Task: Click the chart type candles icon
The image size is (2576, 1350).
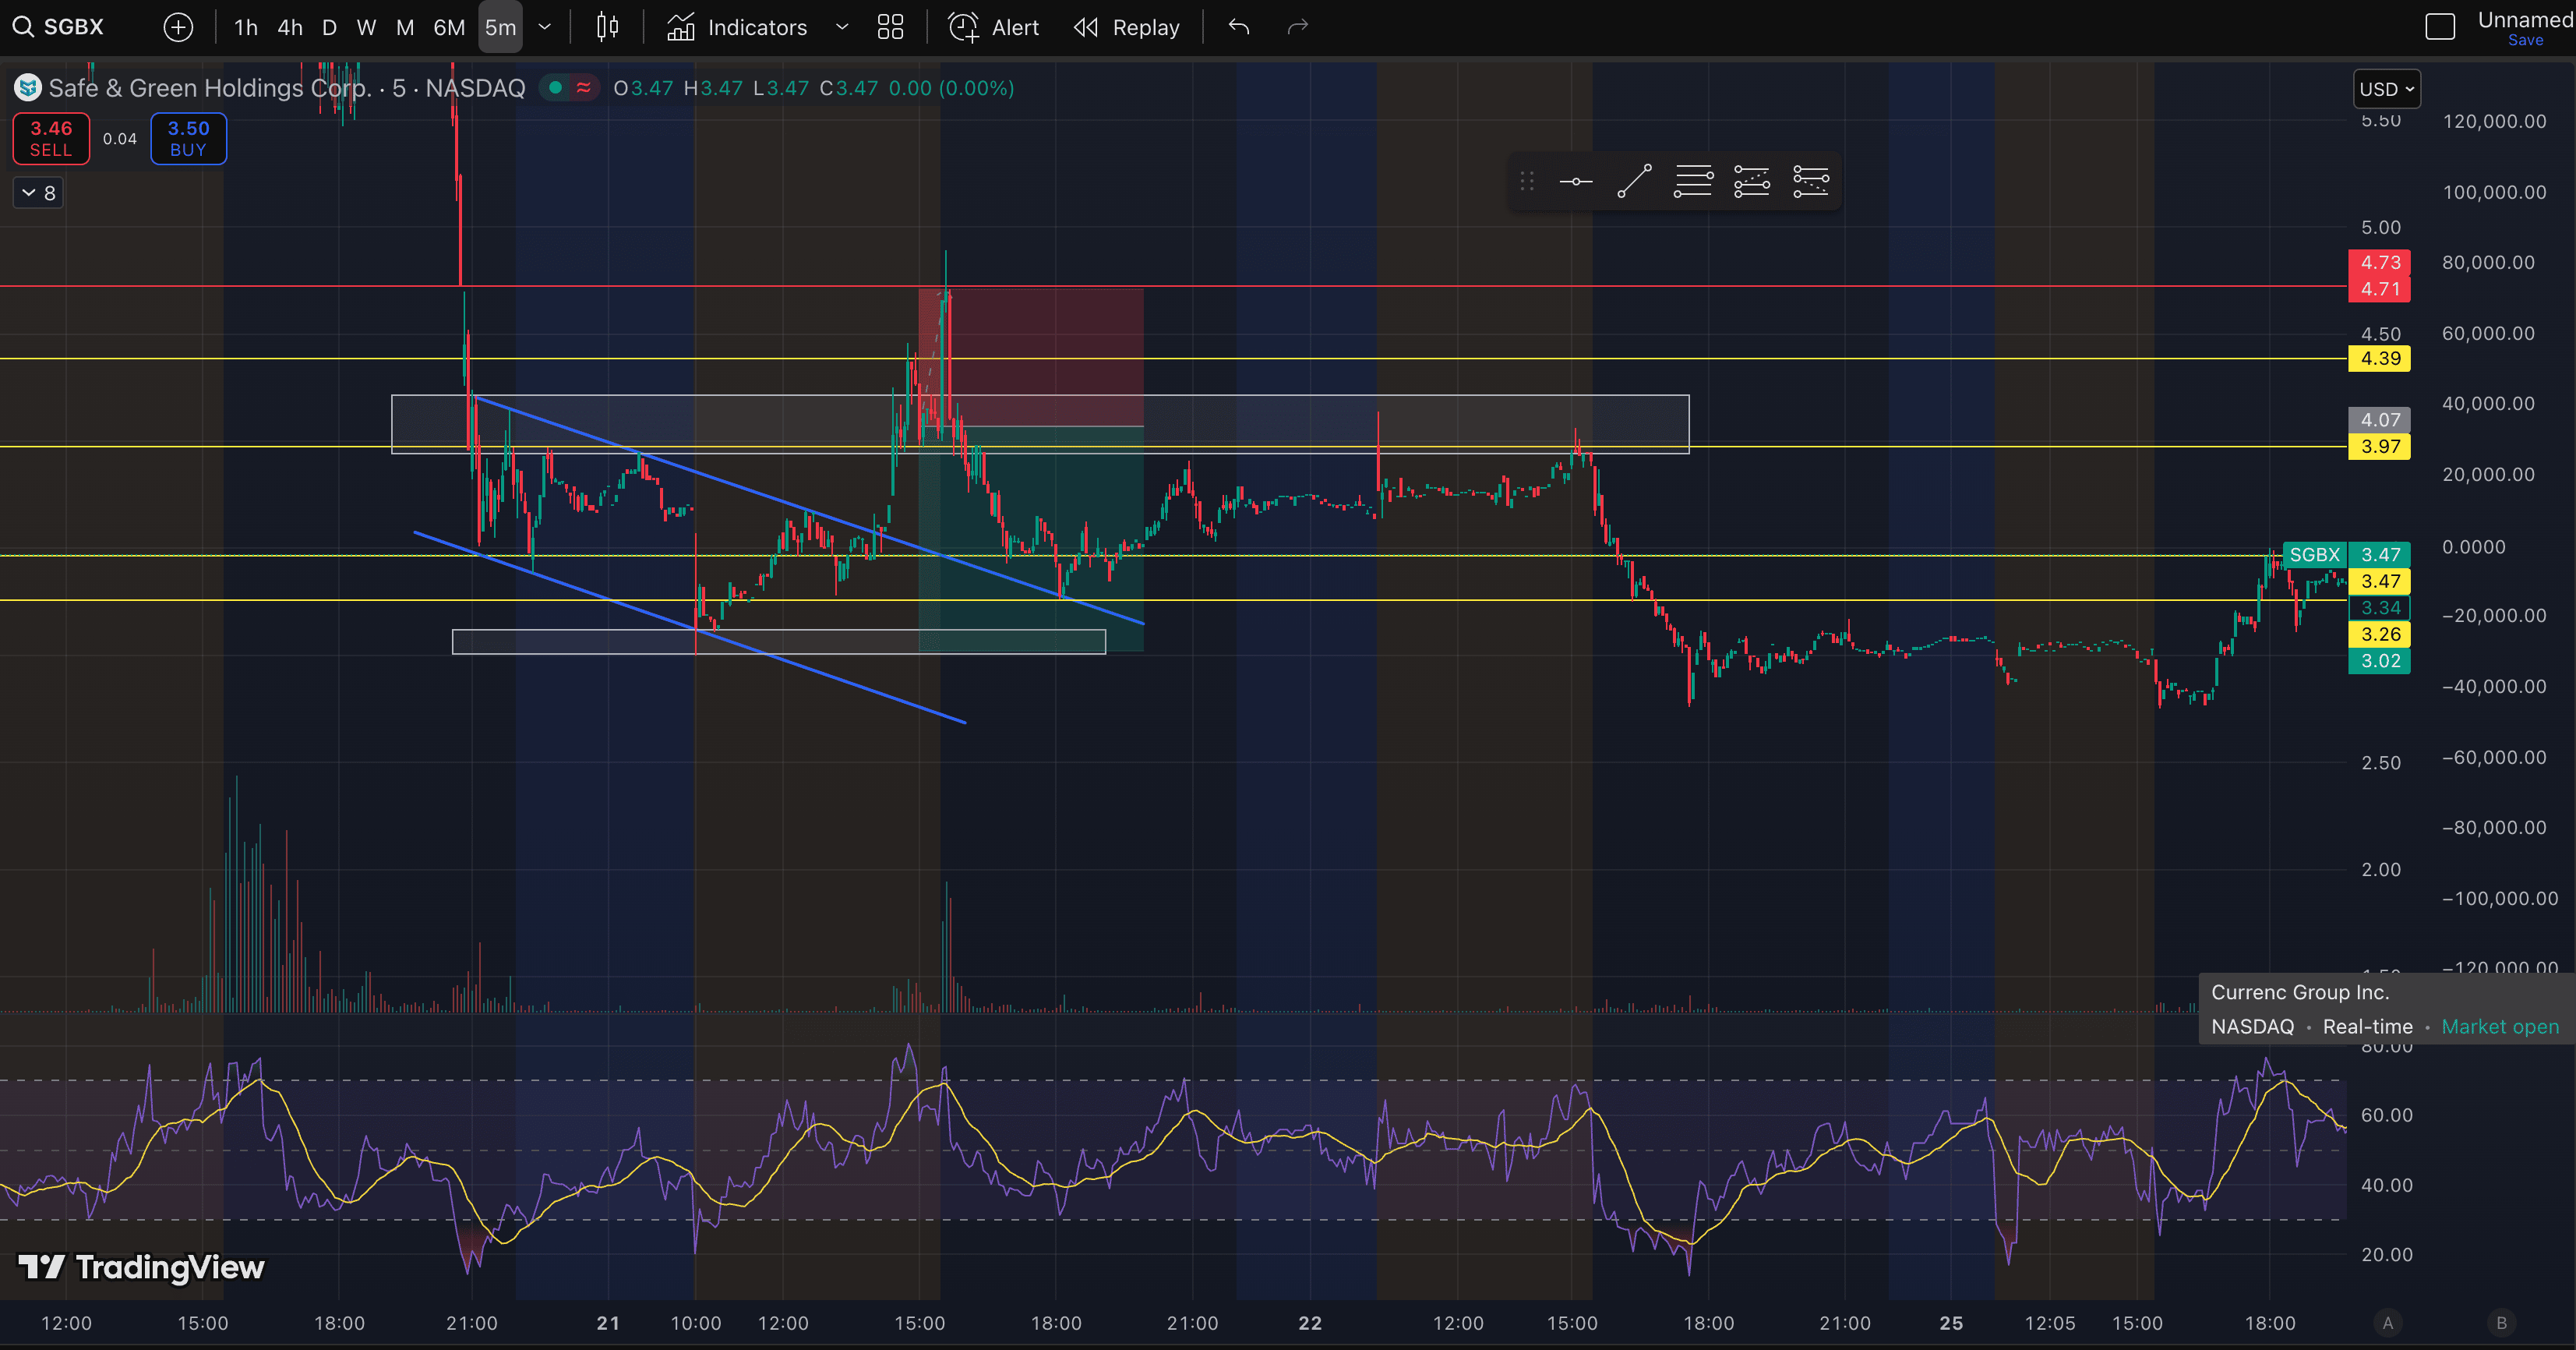Action: pos(607,27)
